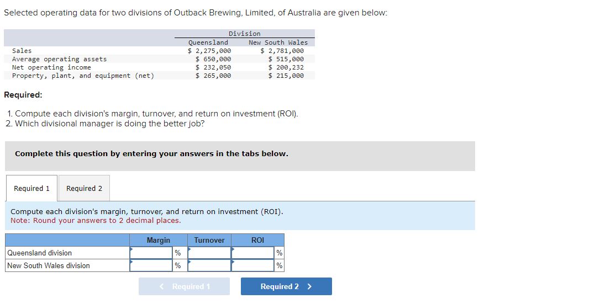Click Property, plant, and equipment (net) label

coord(83,76)
